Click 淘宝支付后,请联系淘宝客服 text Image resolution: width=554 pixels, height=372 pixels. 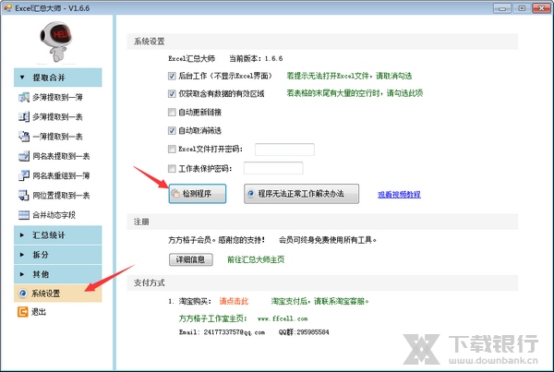[319, 301]
